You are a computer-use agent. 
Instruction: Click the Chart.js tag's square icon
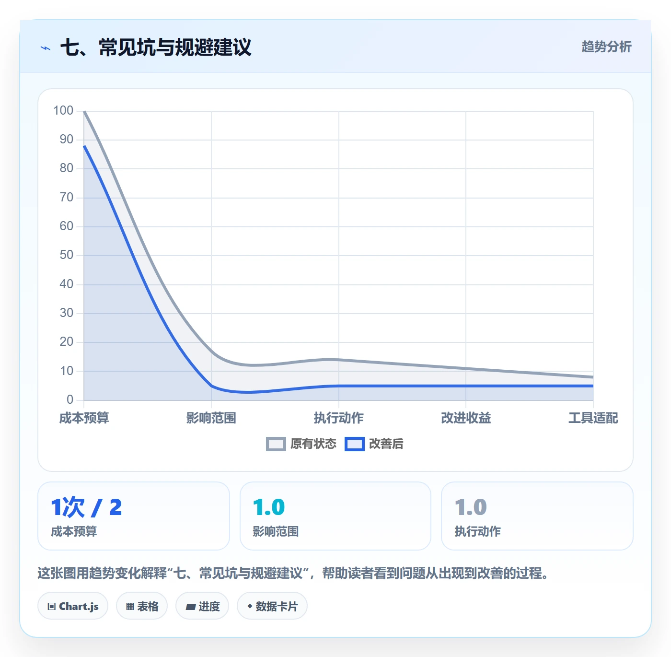52,607
